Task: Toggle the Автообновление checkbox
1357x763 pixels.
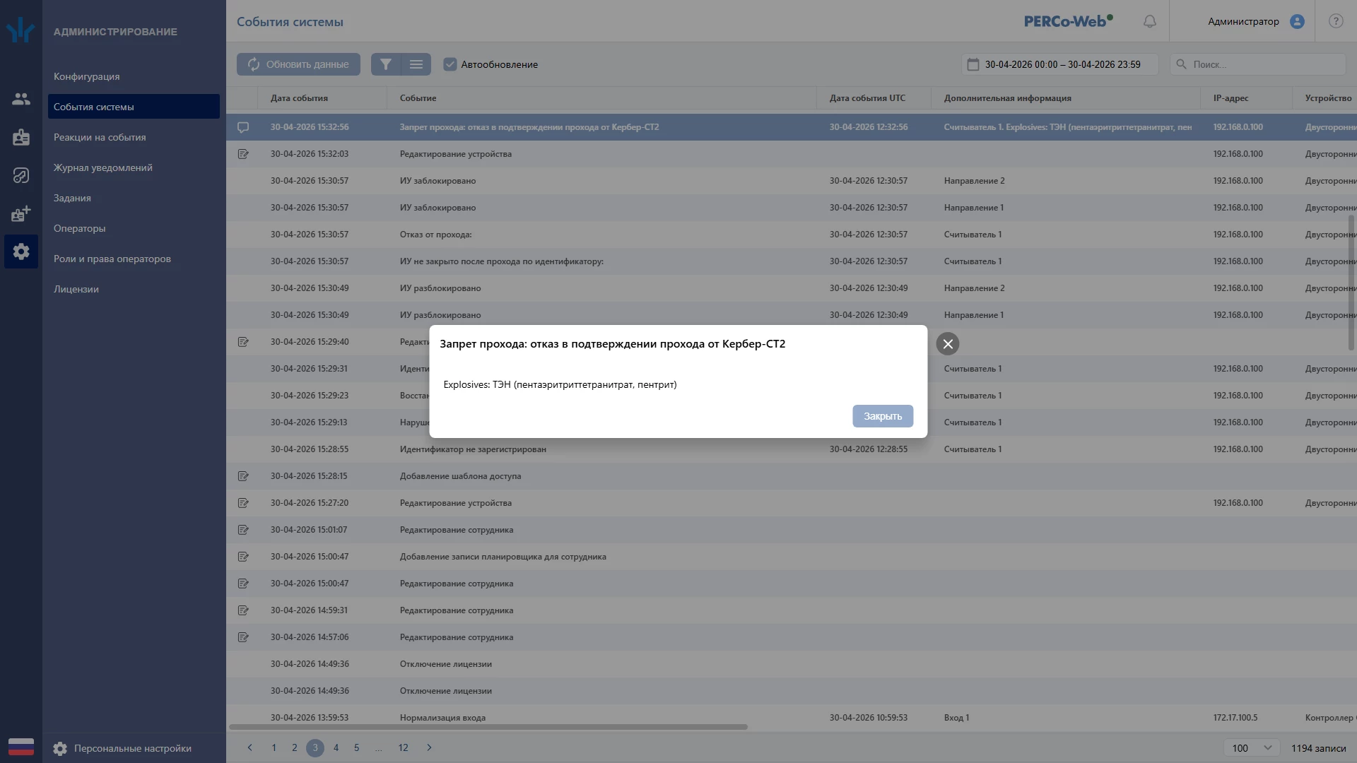Action: [450, 64]
